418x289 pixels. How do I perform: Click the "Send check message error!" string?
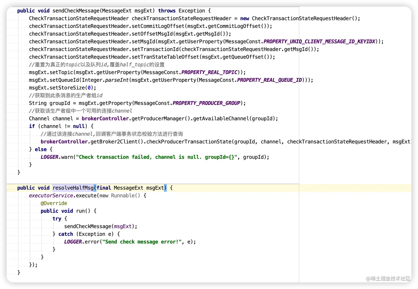[x=142, y=242]
